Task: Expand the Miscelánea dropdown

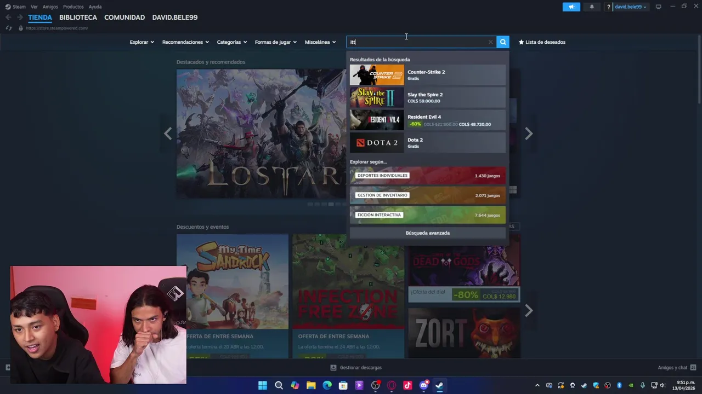Action: click(x=320, y=42)
